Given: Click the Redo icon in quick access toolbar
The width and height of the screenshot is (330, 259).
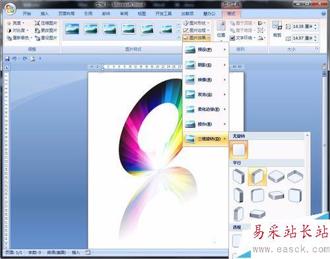Looking at the screenshot, I should (x=25, y=59).
